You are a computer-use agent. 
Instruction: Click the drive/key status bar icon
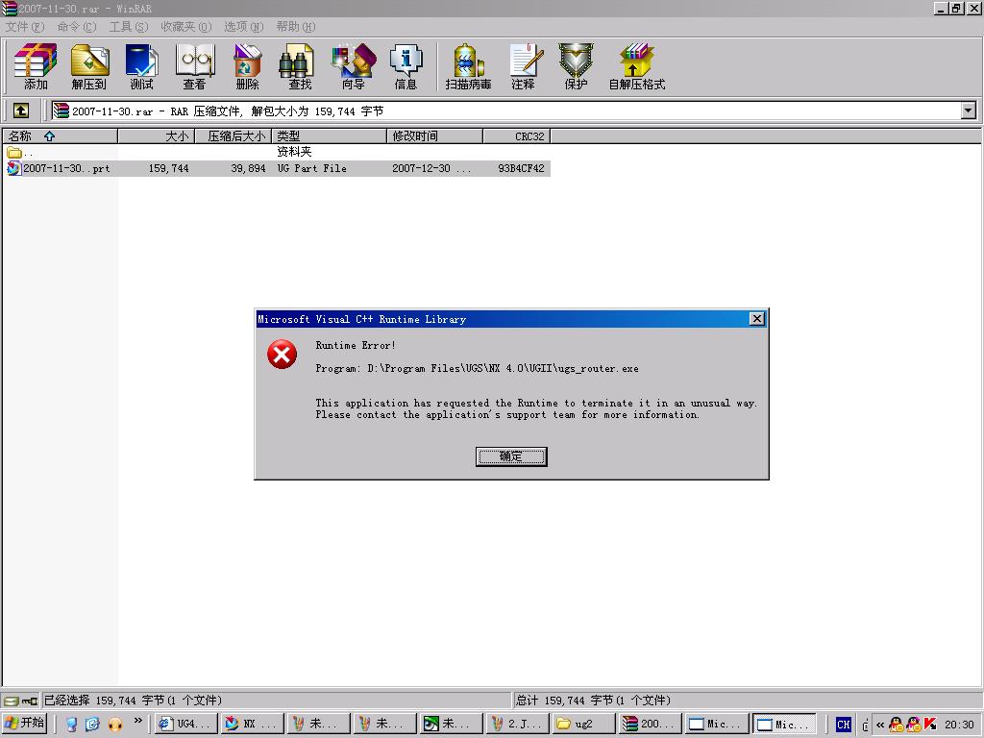coord(21,701)
